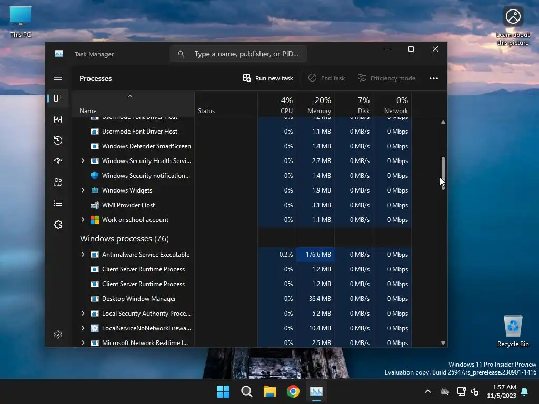Open the Startup apps sidebar icon
Viewport: 539px width, 404px height.
(58, 161)
